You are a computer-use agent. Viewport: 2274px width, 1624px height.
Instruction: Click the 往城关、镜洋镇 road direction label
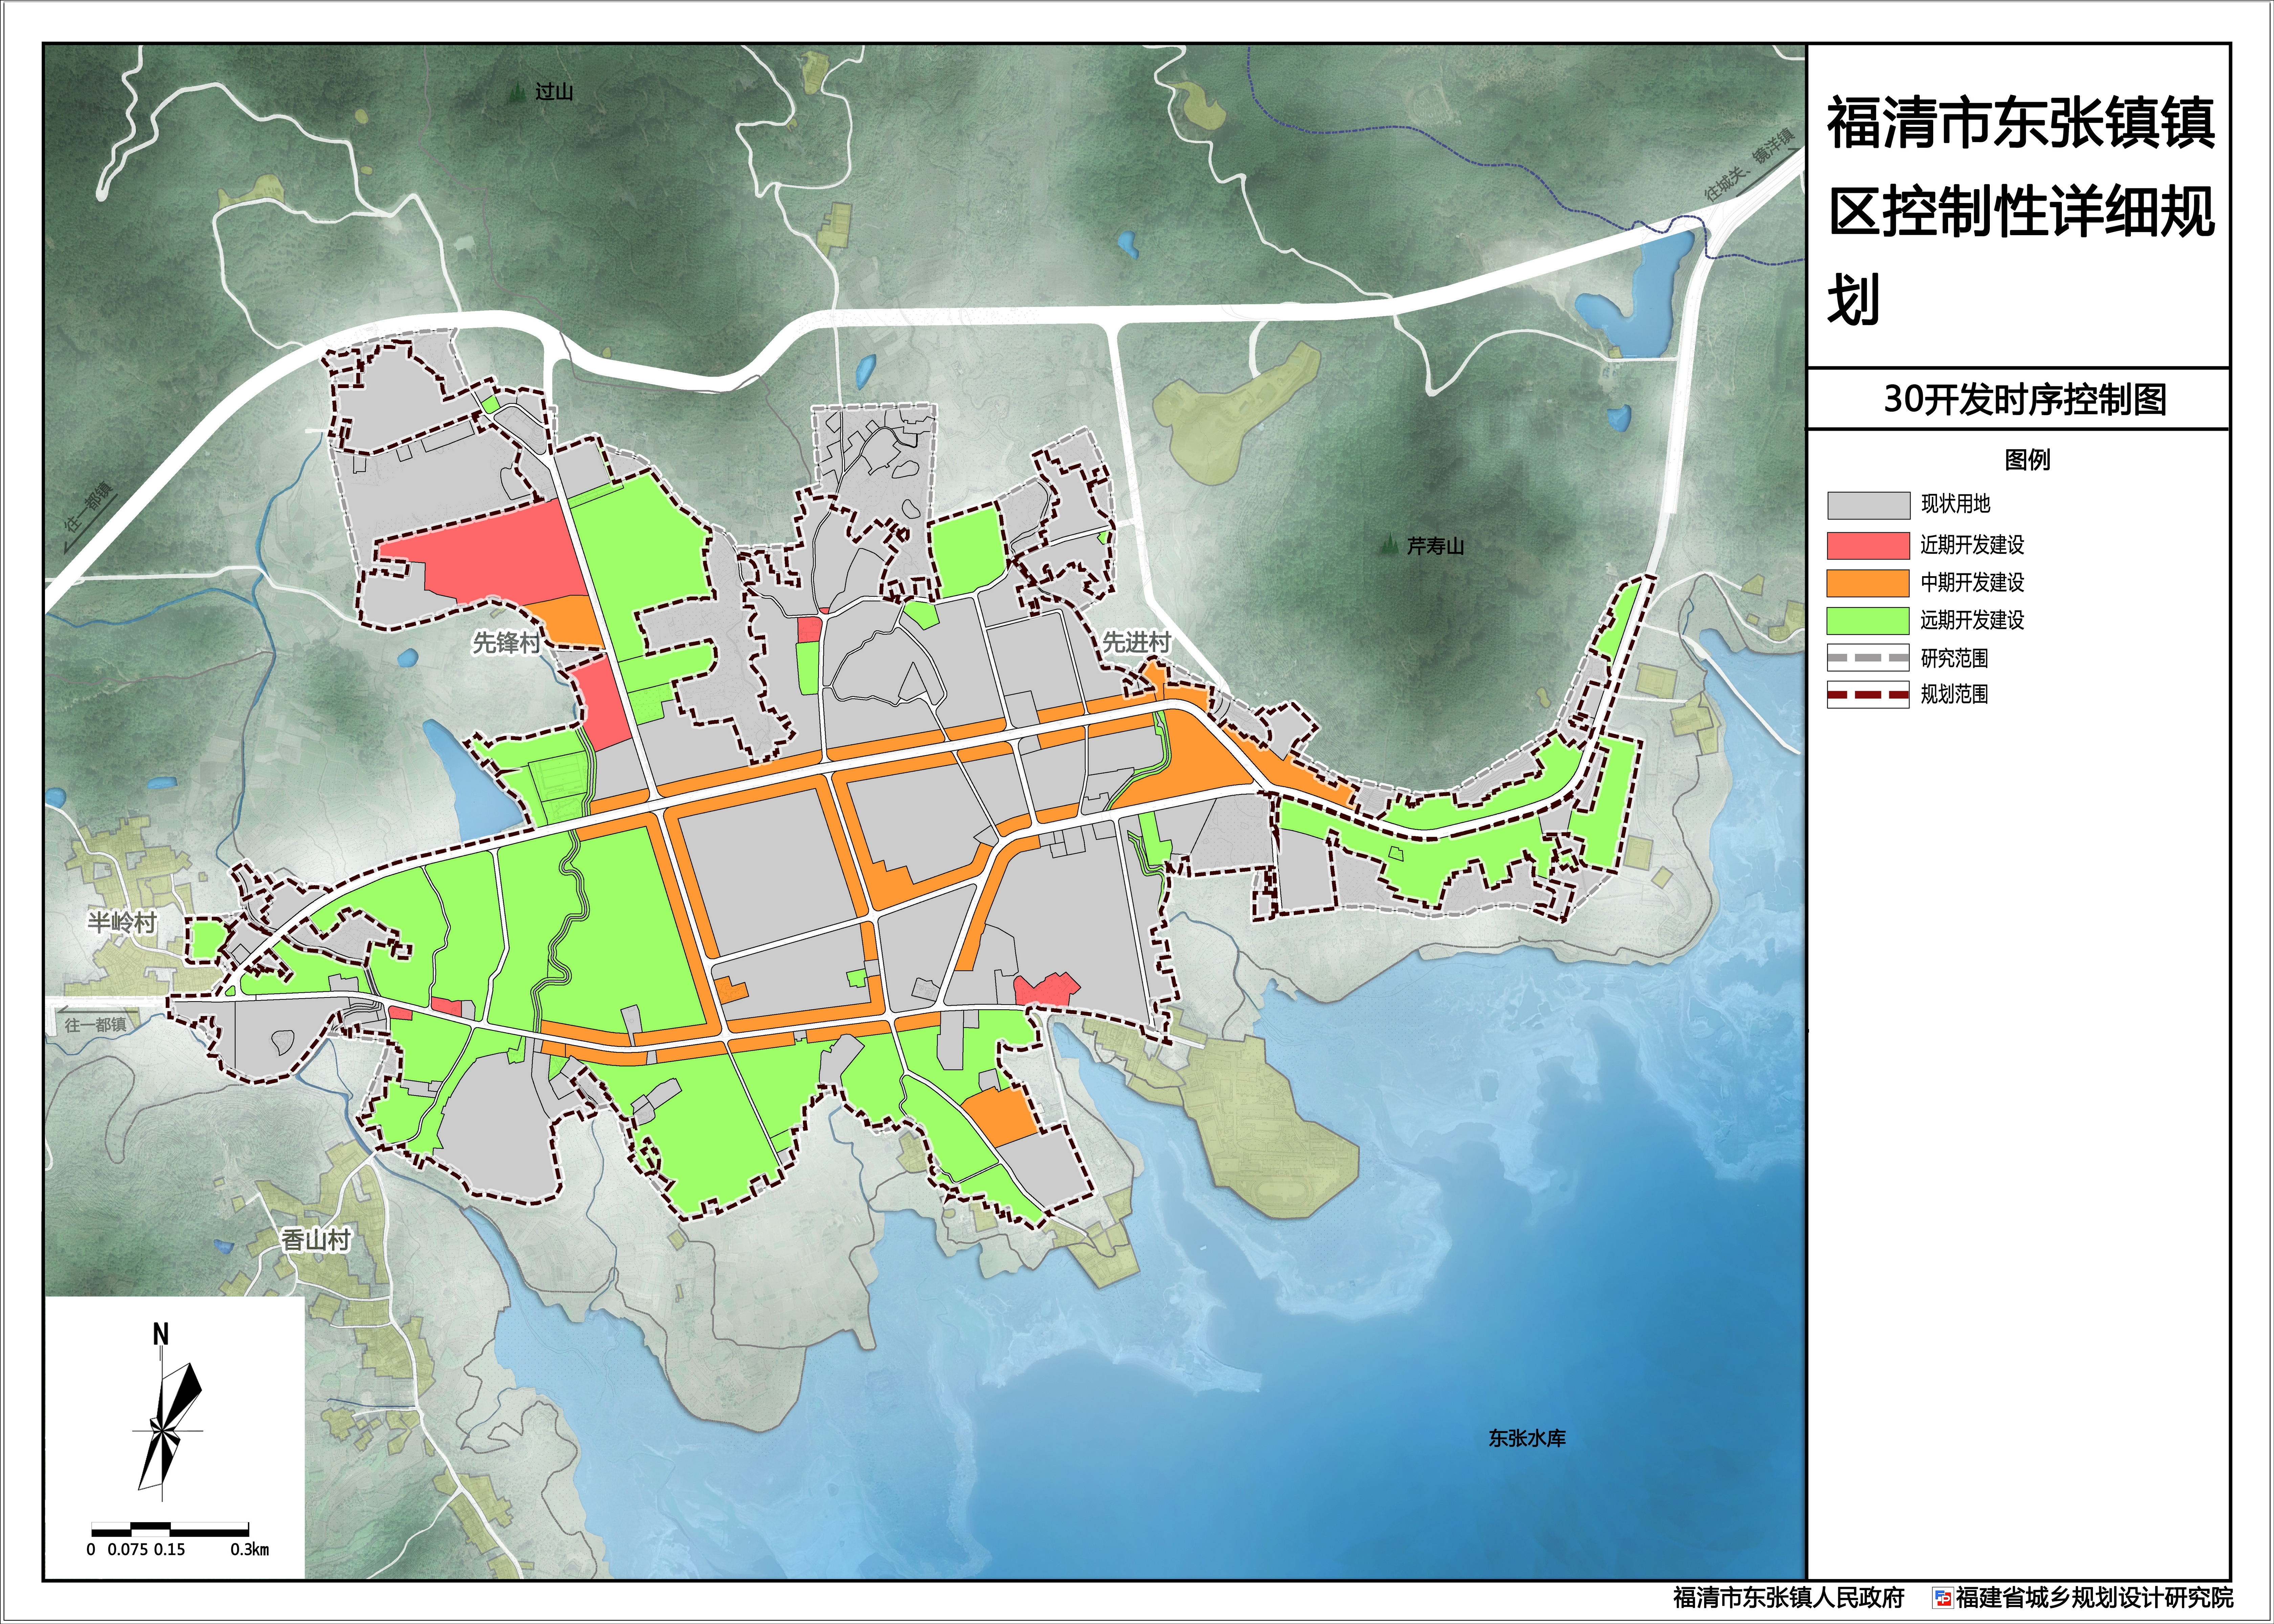pyautogui.click(x=1750, y=165)
